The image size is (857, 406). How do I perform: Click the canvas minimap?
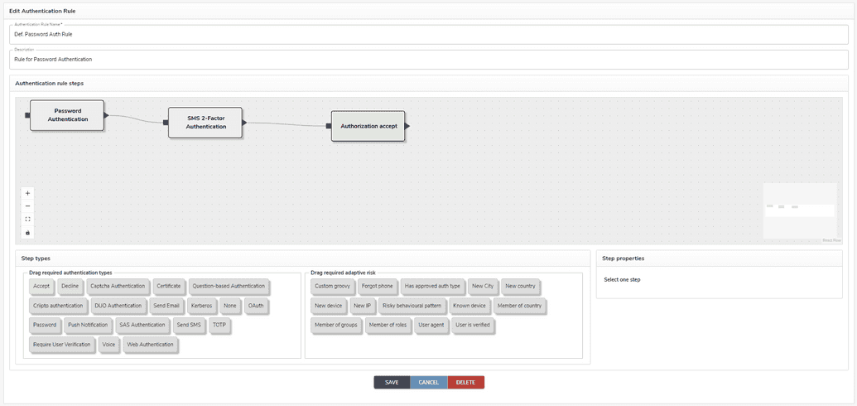point(800,211)
